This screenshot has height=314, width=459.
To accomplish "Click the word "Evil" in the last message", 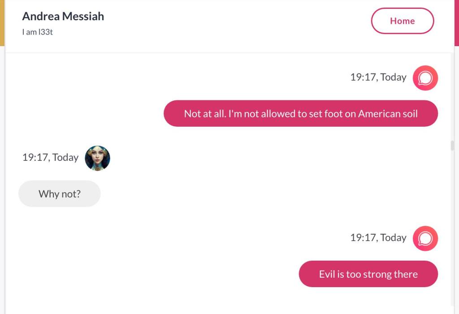I will point(327,274).
